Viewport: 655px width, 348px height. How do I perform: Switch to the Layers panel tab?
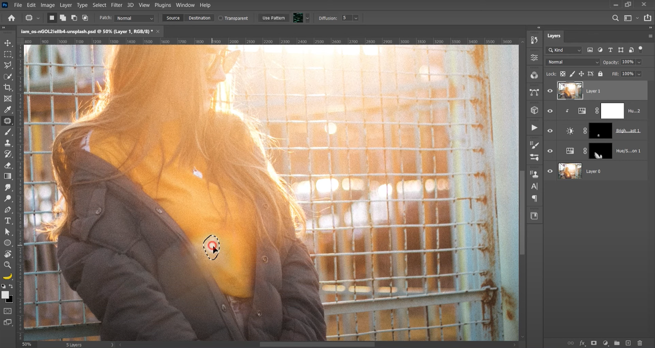(x=554, y=36)
